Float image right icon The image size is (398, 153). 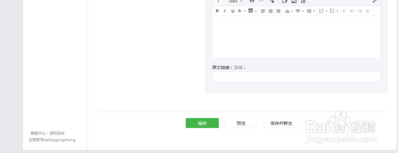[x=360, y=11]
